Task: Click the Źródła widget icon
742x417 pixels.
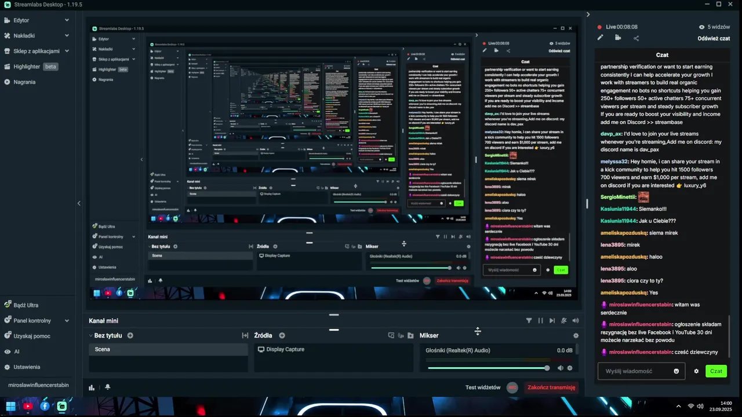Action: (x=391, y=335)
